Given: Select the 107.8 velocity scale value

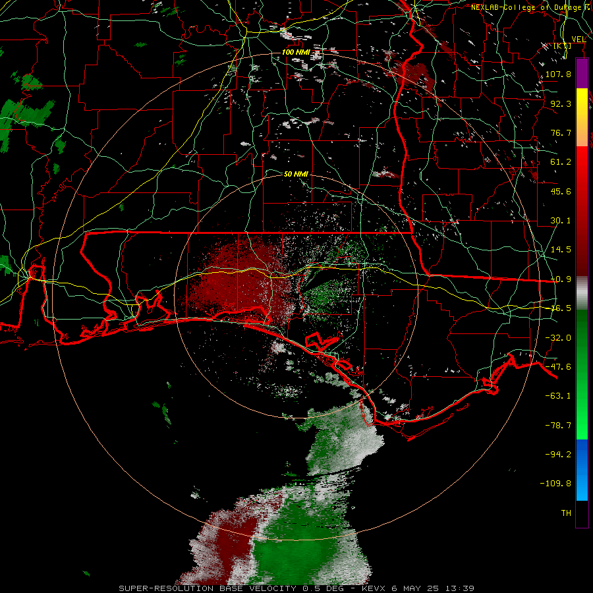Looking at the screenshot, I should pos(558,74).
